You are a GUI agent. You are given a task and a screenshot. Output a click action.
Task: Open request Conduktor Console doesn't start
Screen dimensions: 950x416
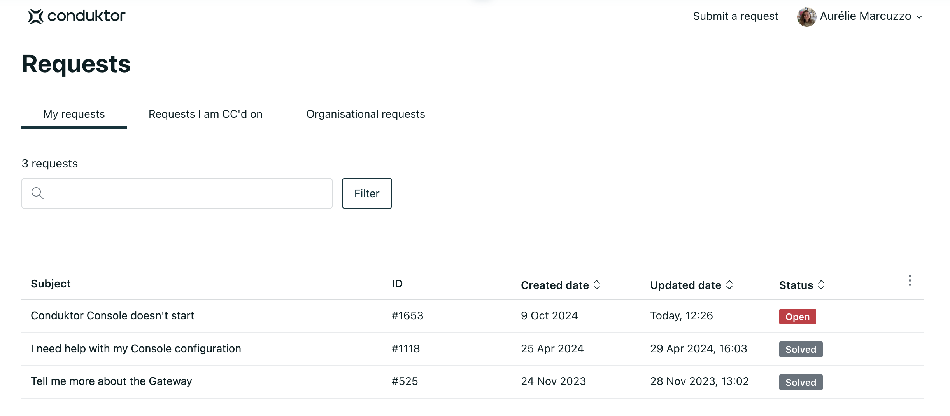click(112, 315)
